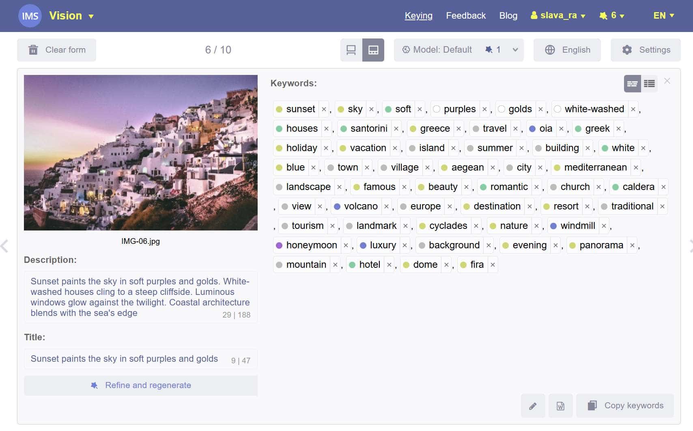
Task: Open the Feedback page
Action: tap(466, 15)
